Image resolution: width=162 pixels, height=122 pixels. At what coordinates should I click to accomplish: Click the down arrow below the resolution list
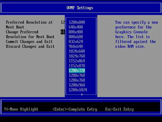82,95
